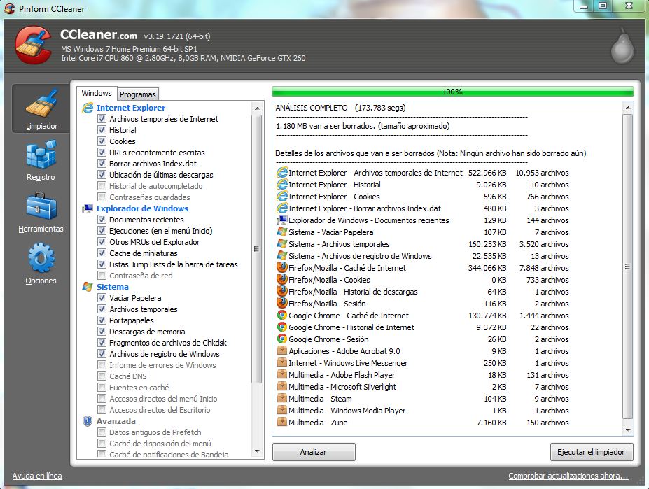Click the box icon beside Multimedia - Adobe Flash Player
Screen dimensions: 649x489
coord(282,375)
